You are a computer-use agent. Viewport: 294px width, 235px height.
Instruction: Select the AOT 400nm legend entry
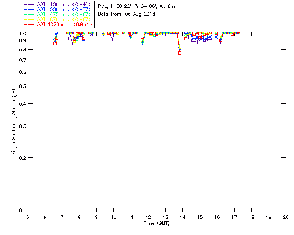point(58,4)
